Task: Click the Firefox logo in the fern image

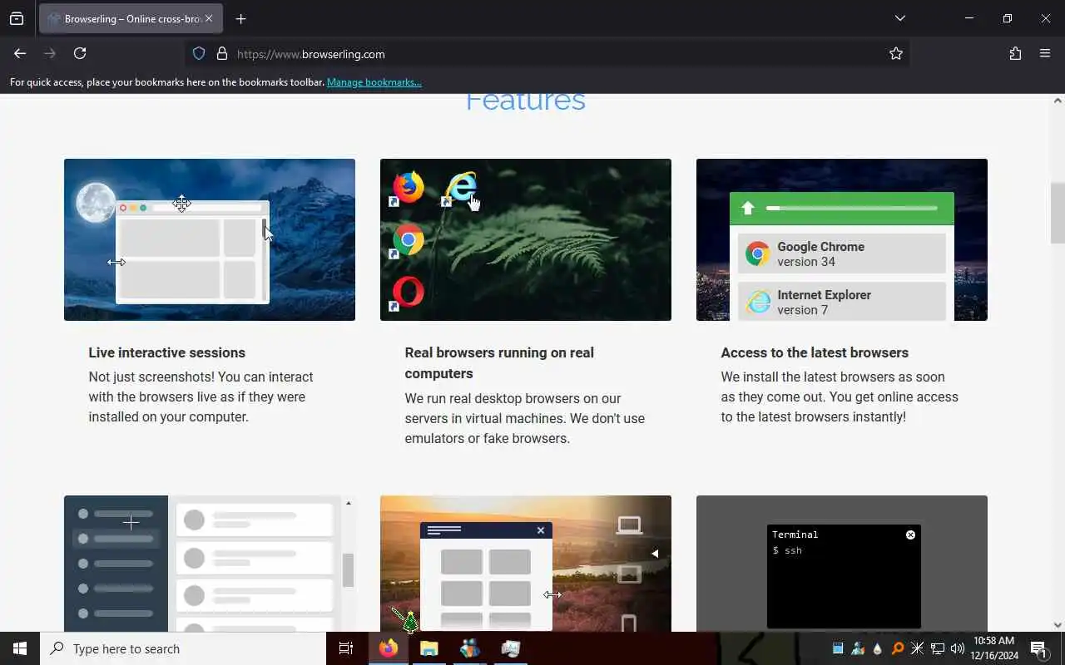Action: (x=408, y=187)
